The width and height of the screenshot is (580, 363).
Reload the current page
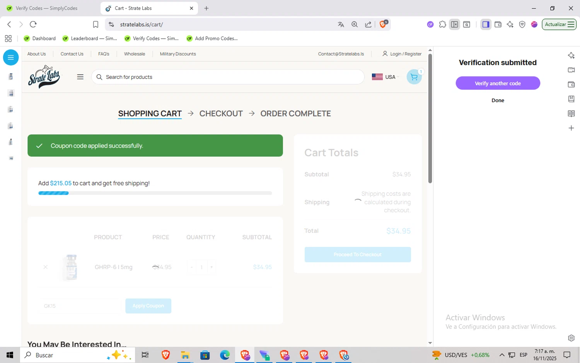coord(33,24)
